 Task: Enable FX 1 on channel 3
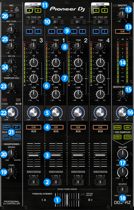(x=29, y=31)
